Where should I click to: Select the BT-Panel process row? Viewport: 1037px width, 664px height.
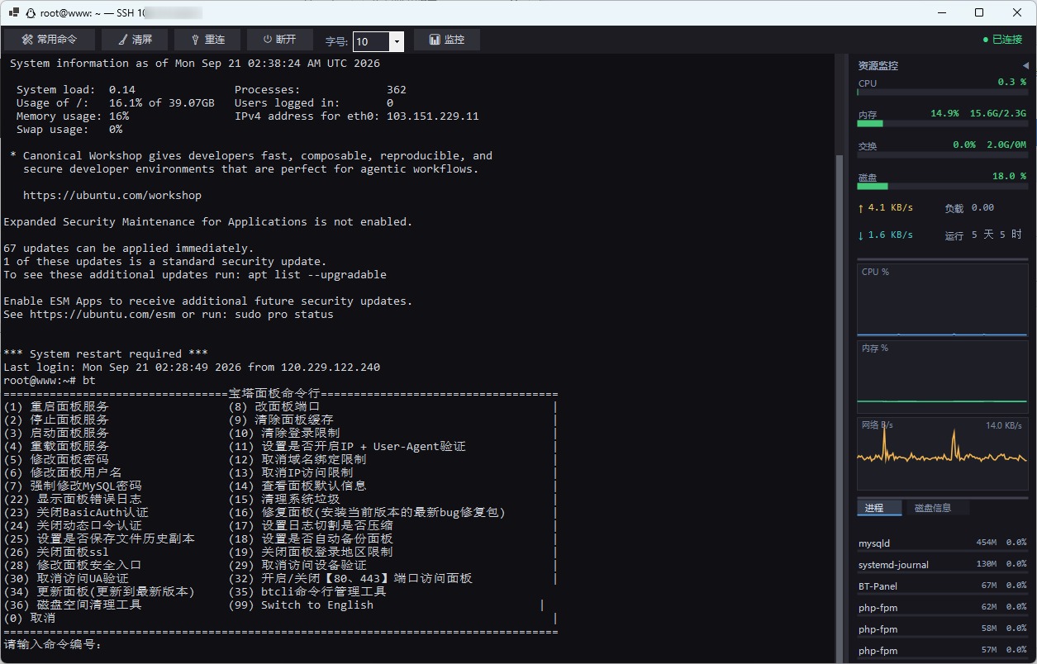click(942, 586)
